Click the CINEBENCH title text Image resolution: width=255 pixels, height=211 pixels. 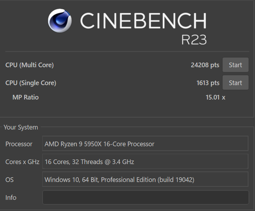(143, 21)
